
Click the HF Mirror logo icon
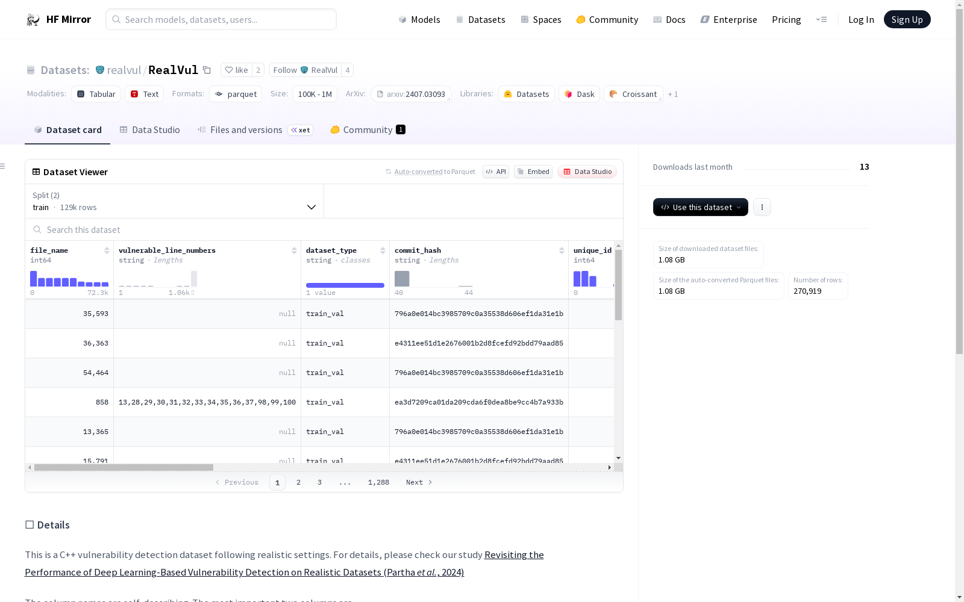(33, 20)
